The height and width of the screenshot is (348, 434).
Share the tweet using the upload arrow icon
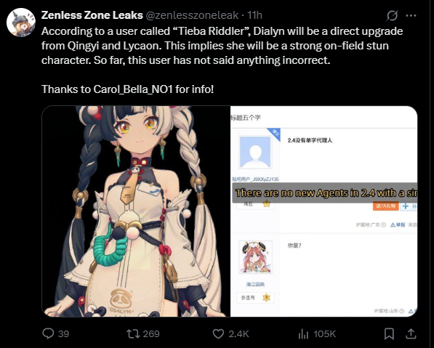click(x=411, y=333)
